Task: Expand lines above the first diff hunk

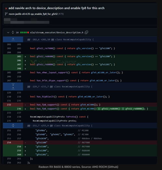Action: pyautogui.click(x=13, y=39)
